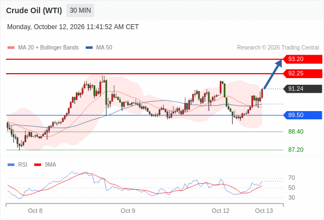Click the 9MA legend label
This screenshot has height=220, width=324.
[x=51, y=165]
